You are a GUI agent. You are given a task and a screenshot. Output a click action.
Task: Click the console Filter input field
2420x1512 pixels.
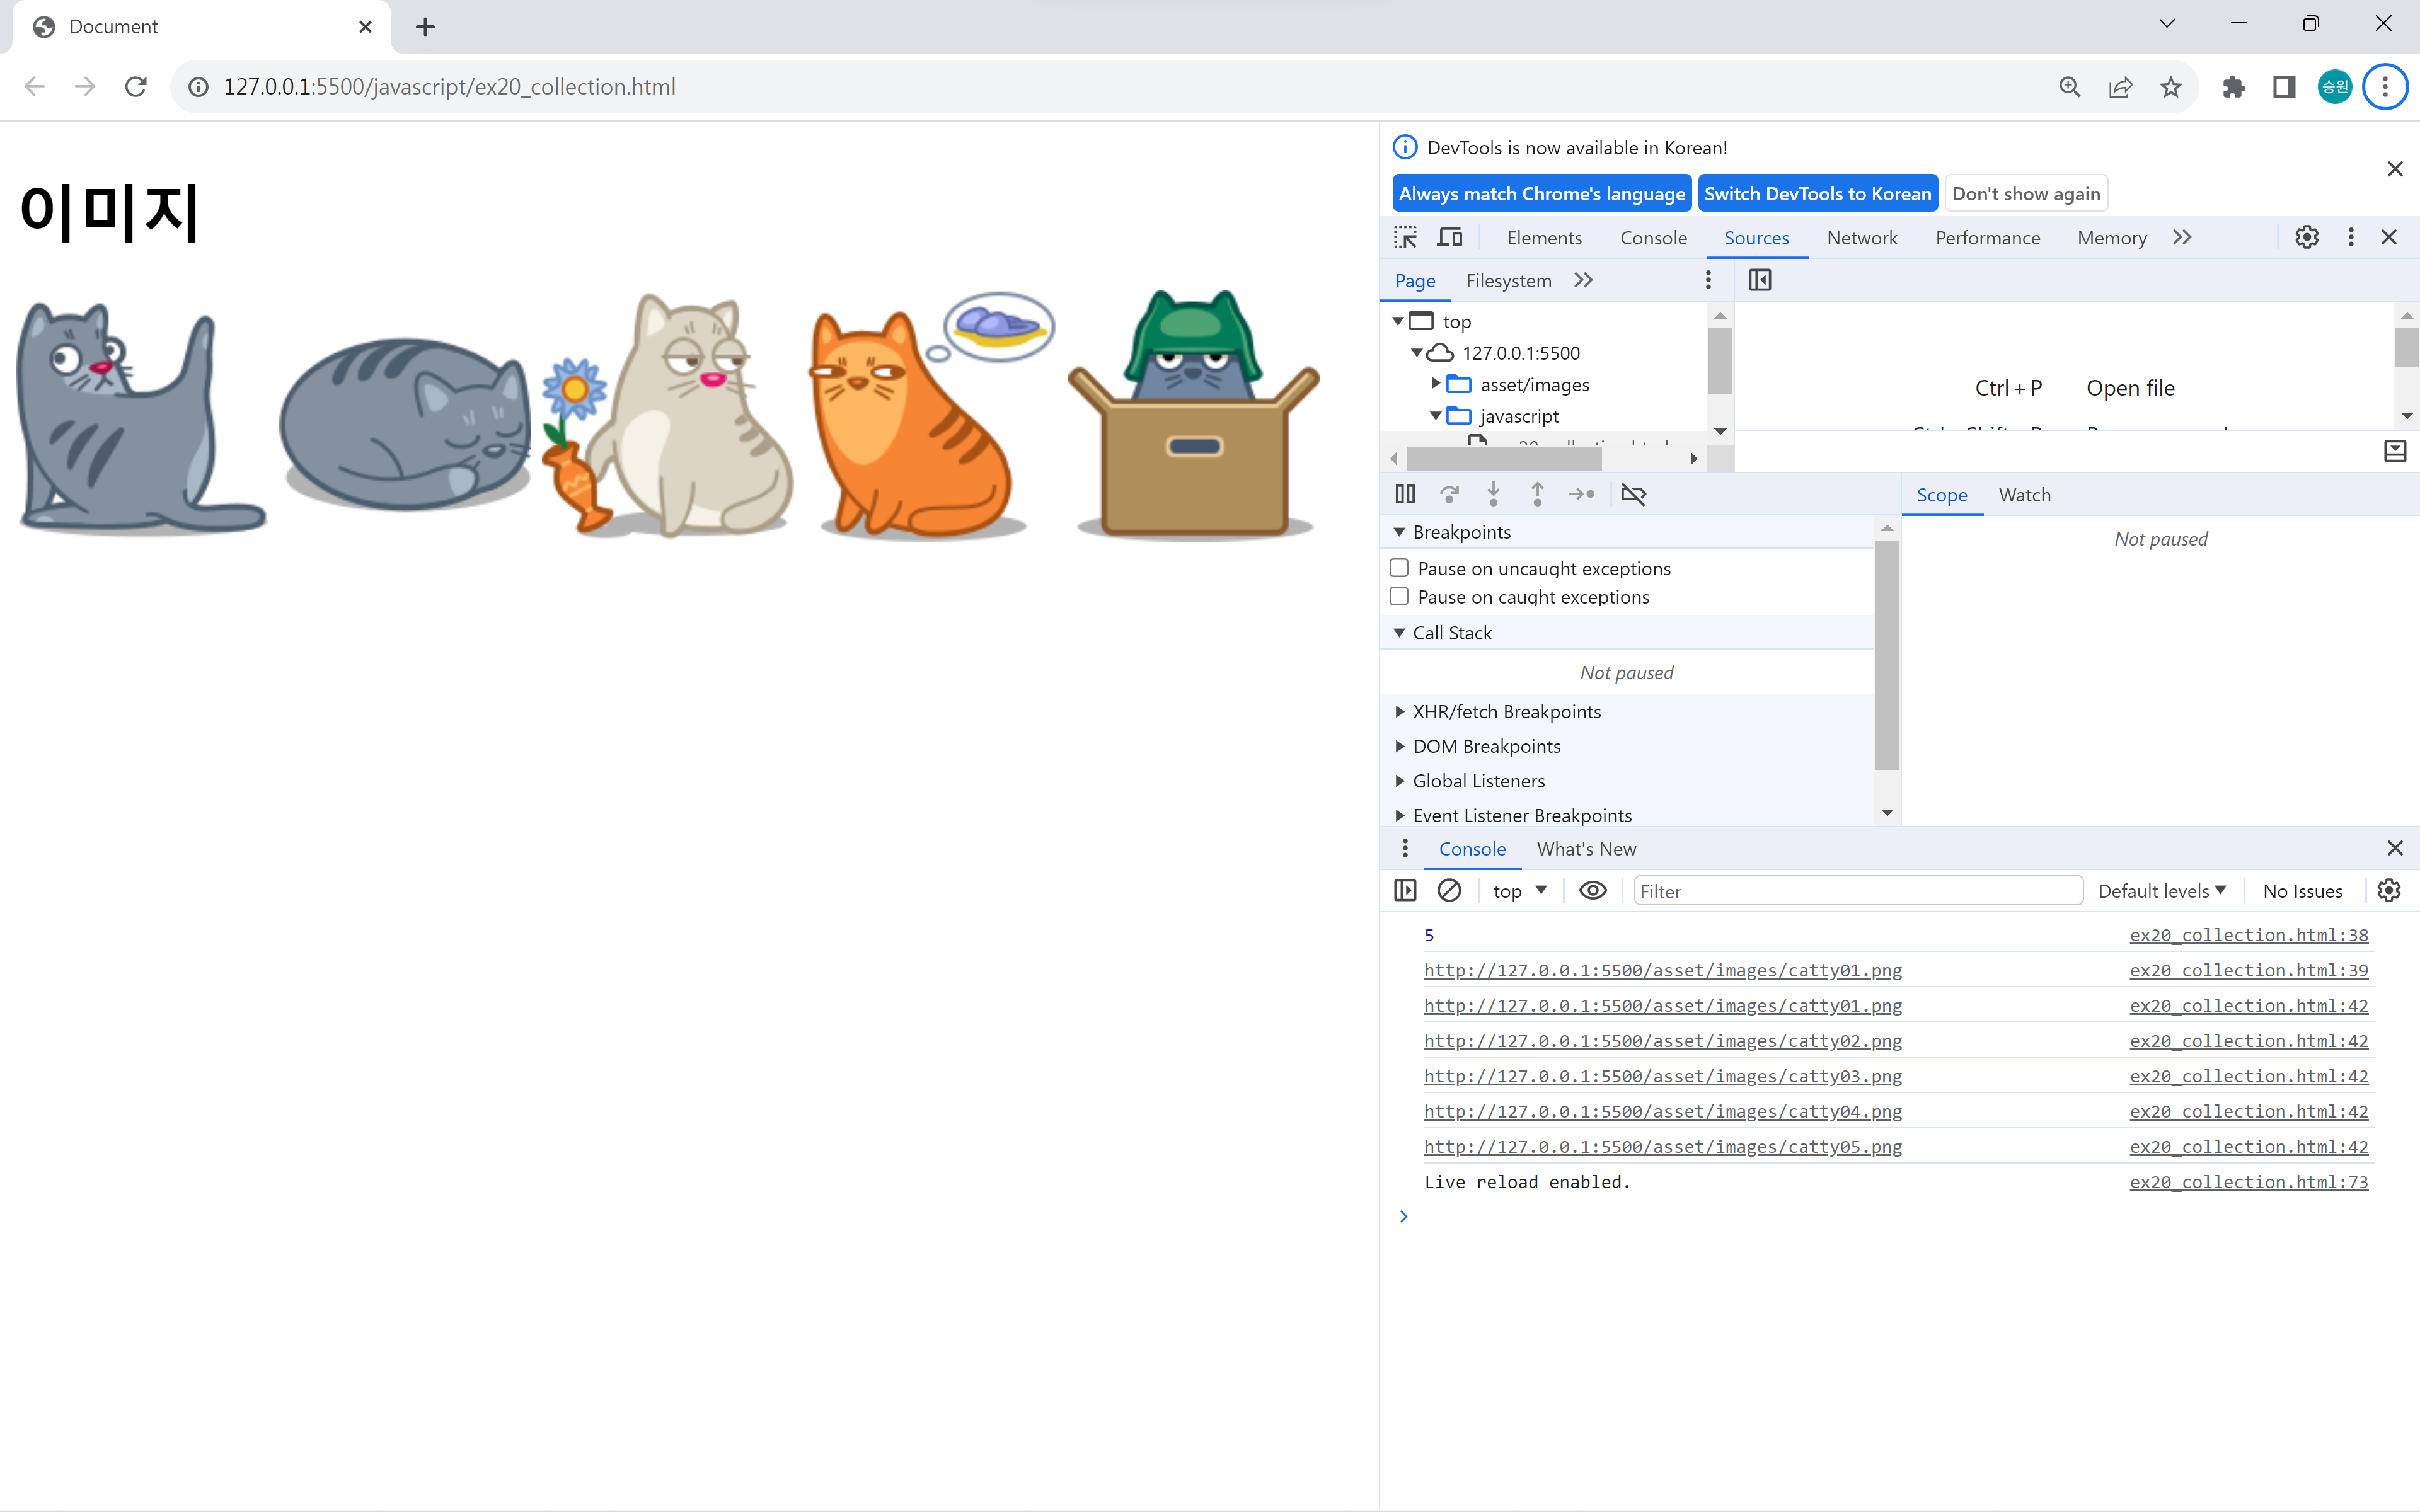coord(1857,890)
